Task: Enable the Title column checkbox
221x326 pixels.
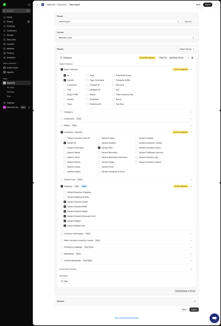Action: point(65,90)
